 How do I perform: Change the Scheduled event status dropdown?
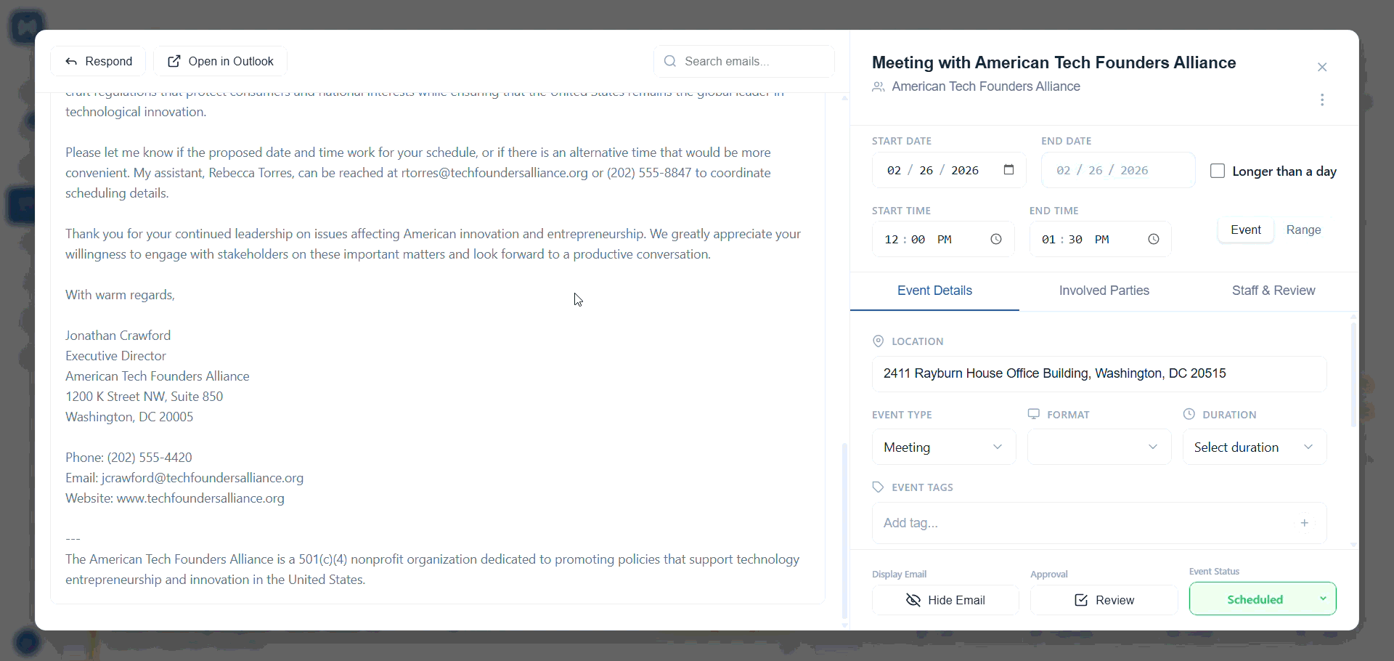pyautogui.click(x=1262, y=599)
